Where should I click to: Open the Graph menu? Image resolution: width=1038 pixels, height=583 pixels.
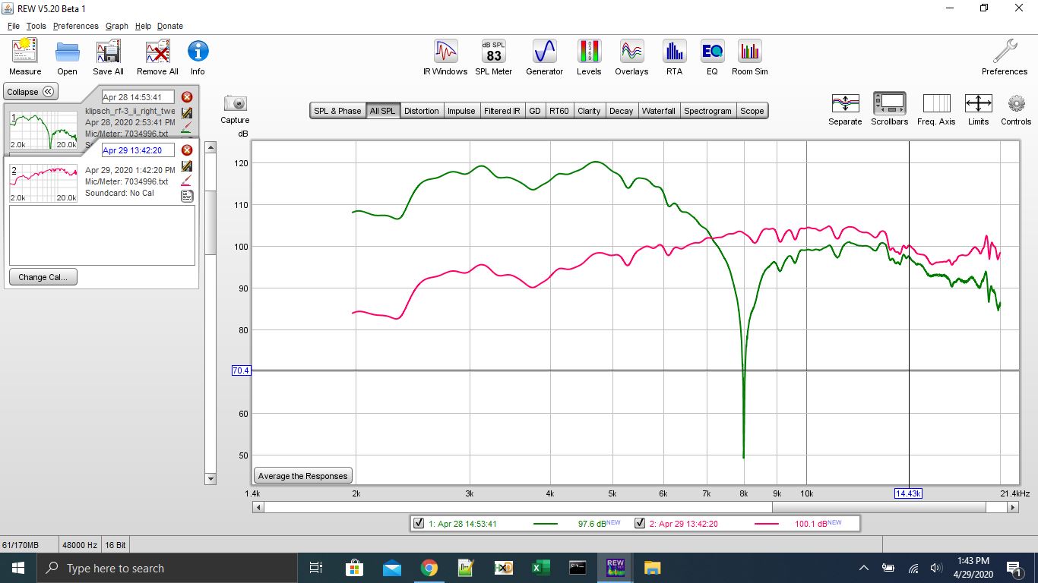pos(117,26)
